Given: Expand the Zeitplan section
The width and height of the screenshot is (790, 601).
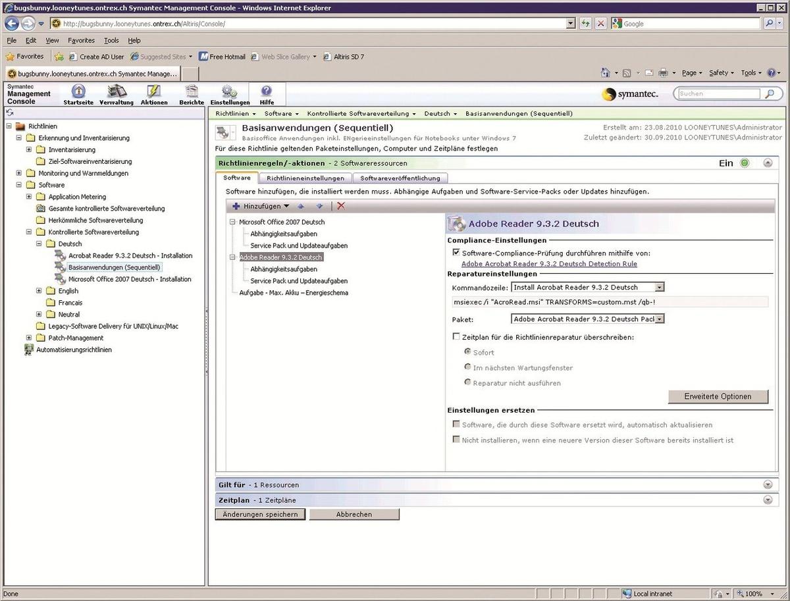Looking at the screenshot, I should (767, 500).
